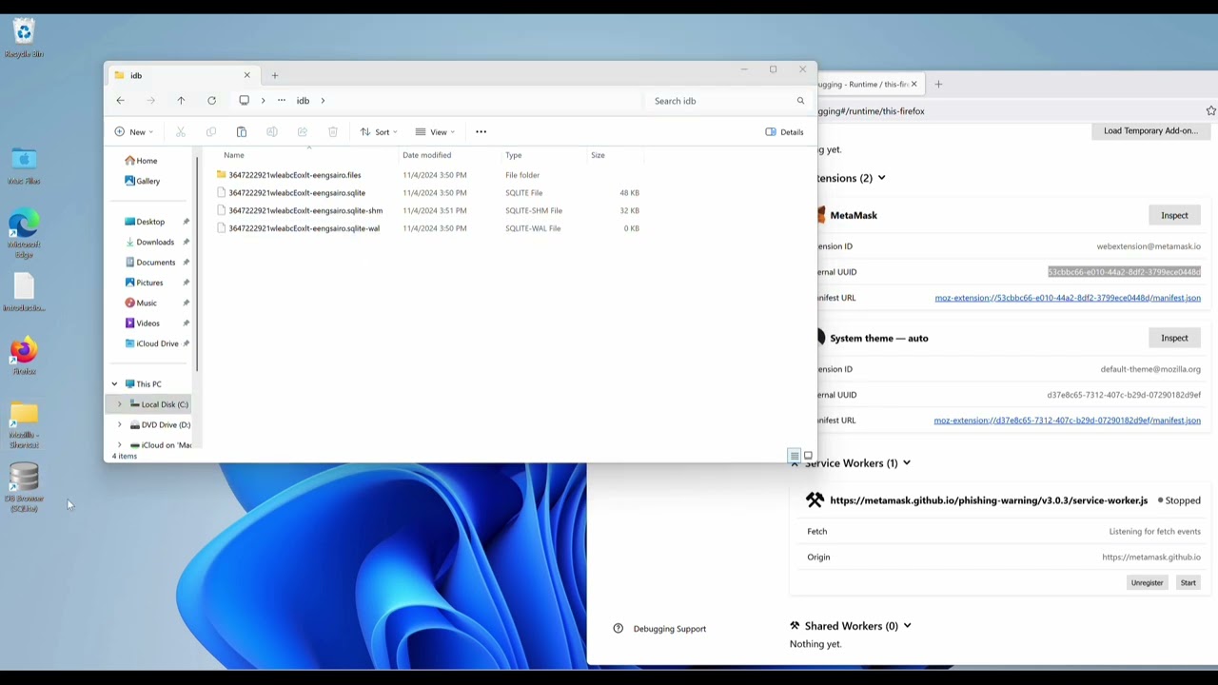The height and width of the screenshot is (685, 1218).
Task: Click the Cut icon in Explorer toolbar
Action: (x=181, y=132)
